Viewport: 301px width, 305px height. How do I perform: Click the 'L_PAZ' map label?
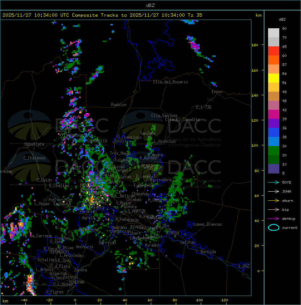244,266
